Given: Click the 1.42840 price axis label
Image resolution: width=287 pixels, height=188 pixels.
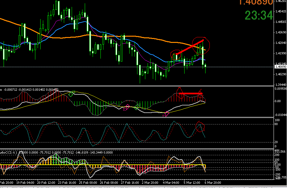Looking at the screenshot, I should 281,43.
